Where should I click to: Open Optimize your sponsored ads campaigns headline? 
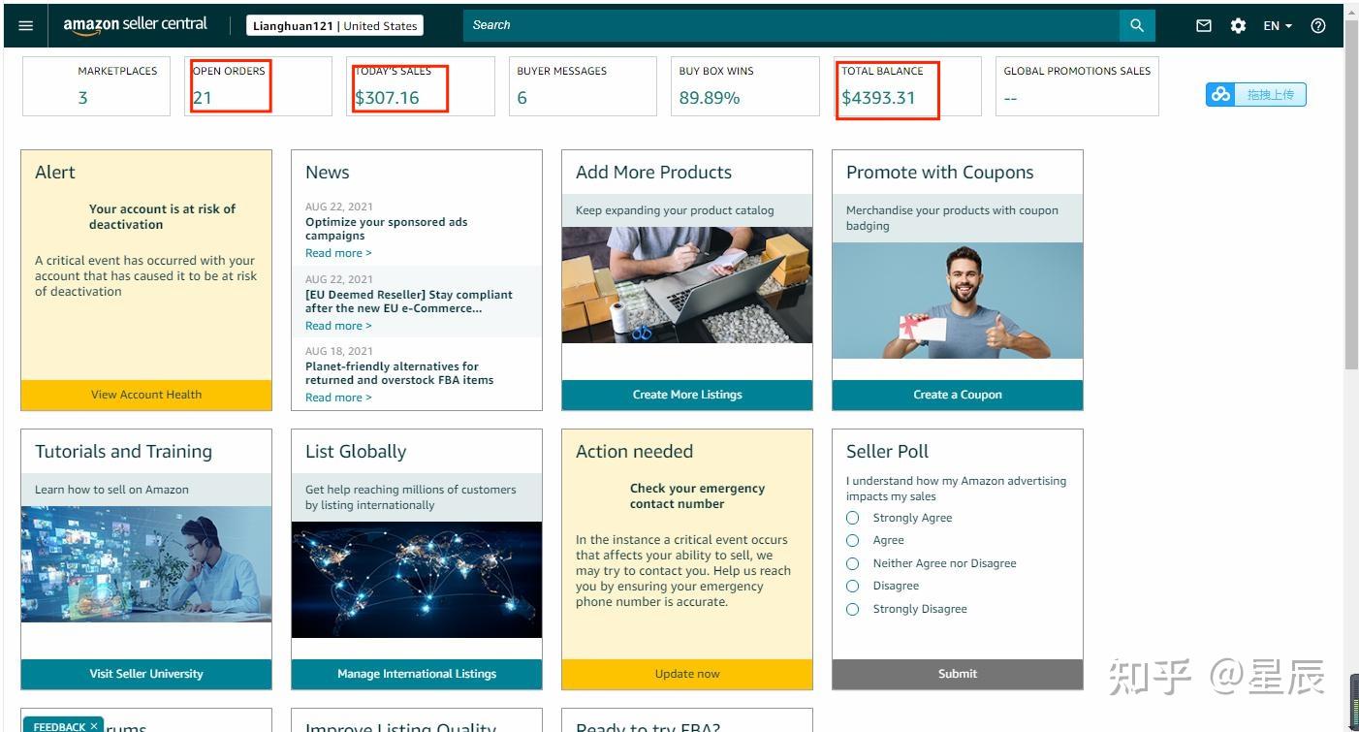[x=386, y=229]
